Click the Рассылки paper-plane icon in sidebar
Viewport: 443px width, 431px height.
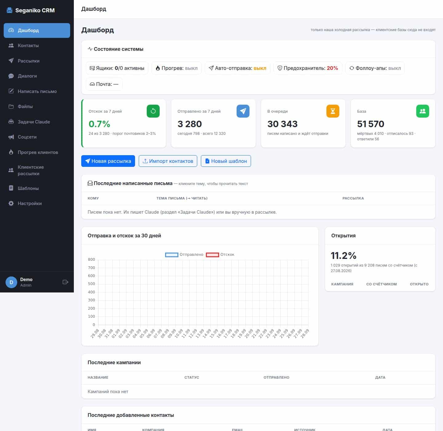pyautogui.click(x=11, y=61)
